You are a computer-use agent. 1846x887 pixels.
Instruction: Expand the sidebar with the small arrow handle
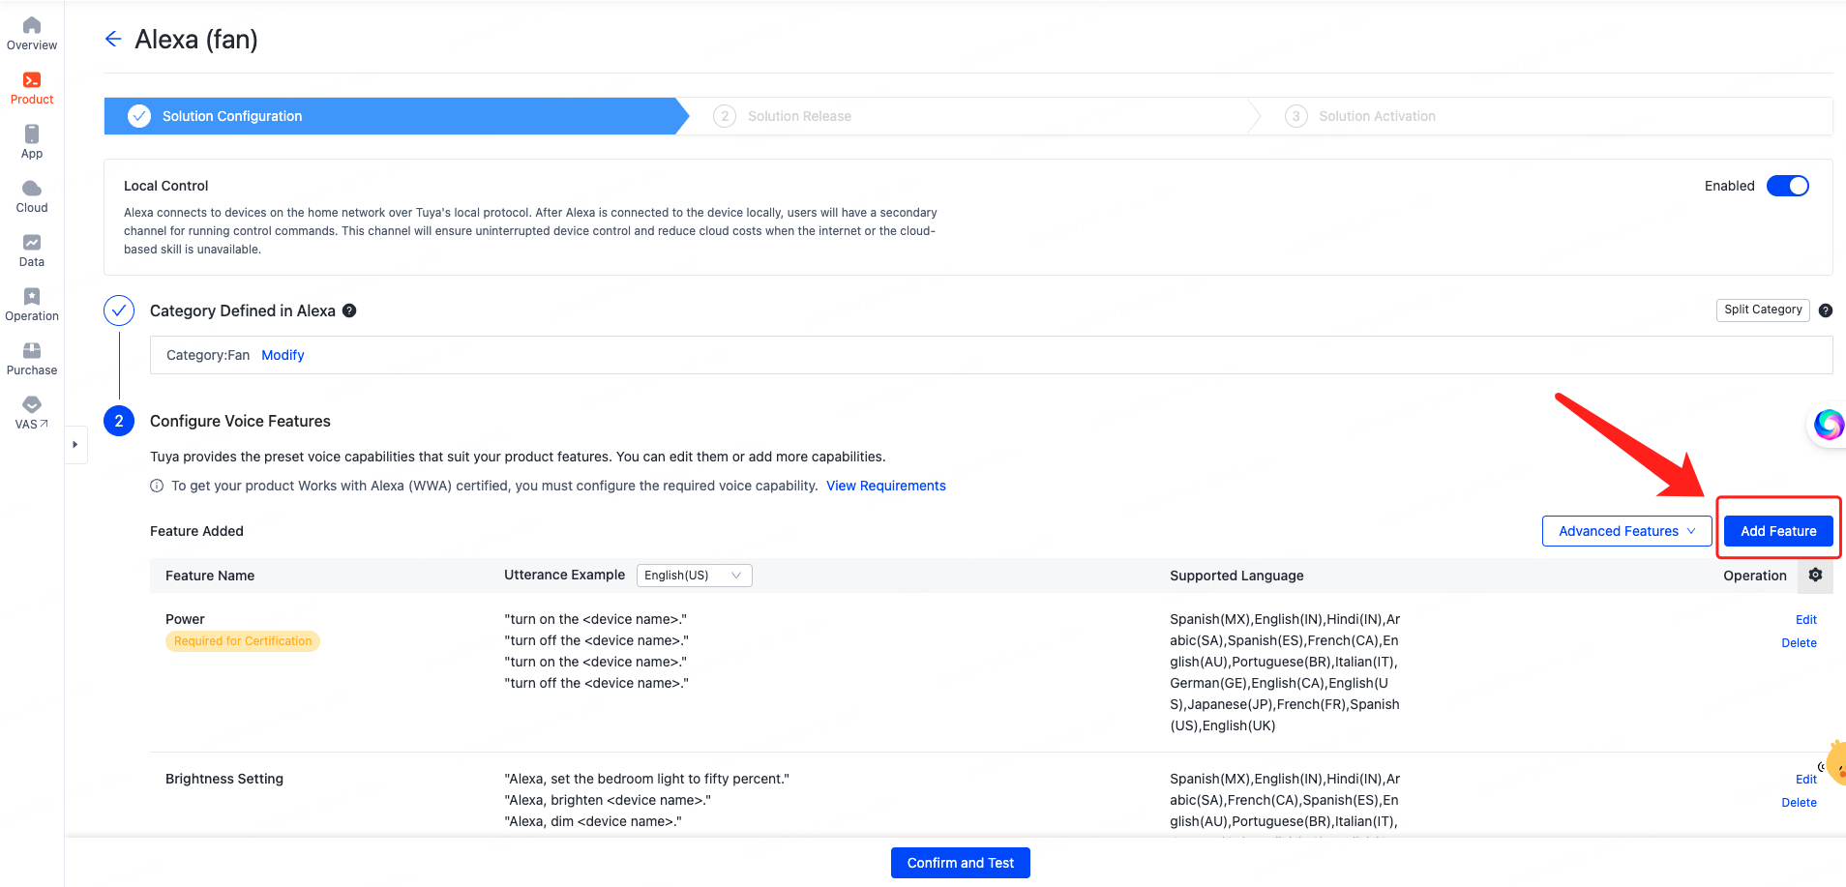[75, 445]
